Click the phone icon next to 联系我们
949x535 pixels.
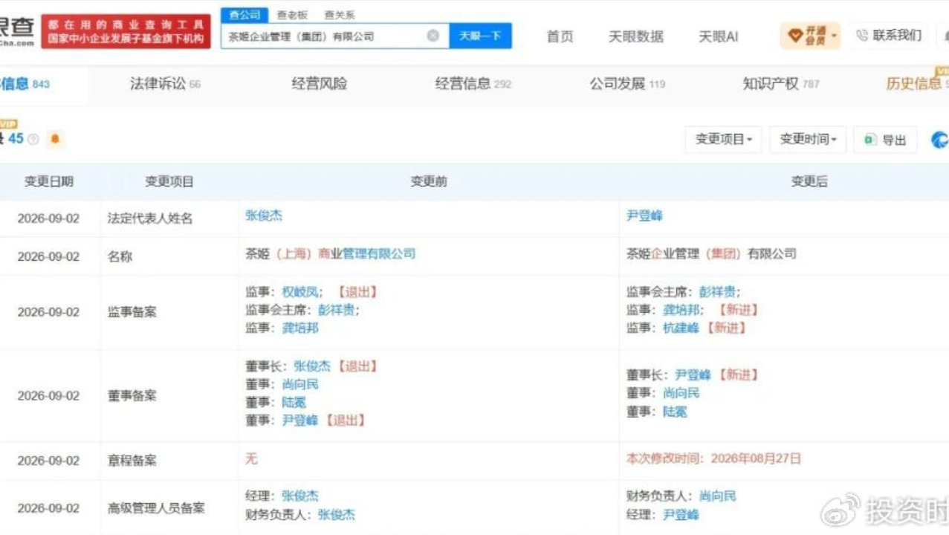[862, 35]
